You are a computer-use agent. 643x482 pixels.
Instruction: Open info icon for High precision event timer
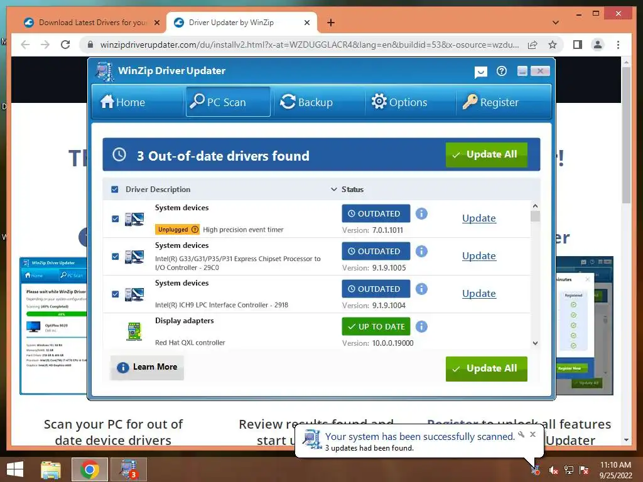[x=421, y=213]
